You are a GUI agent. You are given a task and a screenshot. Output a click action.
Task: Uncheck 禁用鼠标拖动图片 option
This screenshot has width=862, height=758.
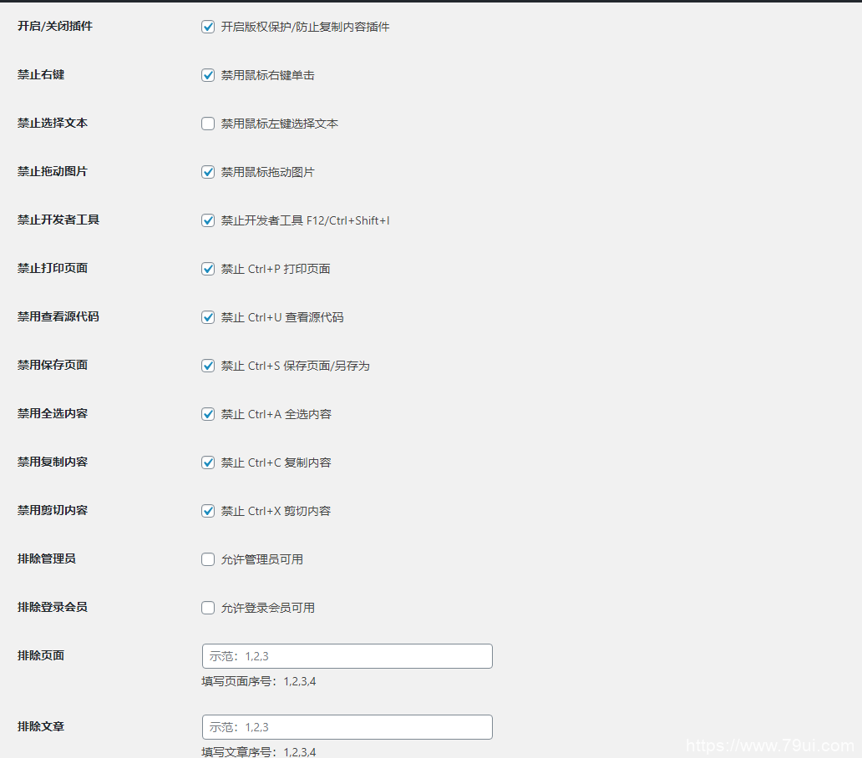click(208, 172)
